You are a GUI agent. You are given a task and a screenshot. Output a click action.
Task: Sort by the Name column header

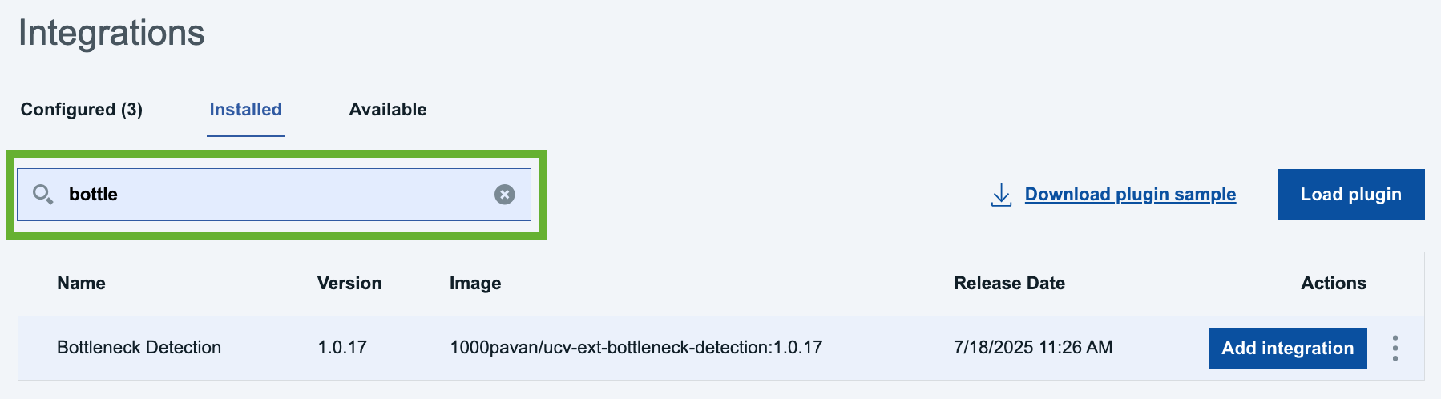coord(81,284)
